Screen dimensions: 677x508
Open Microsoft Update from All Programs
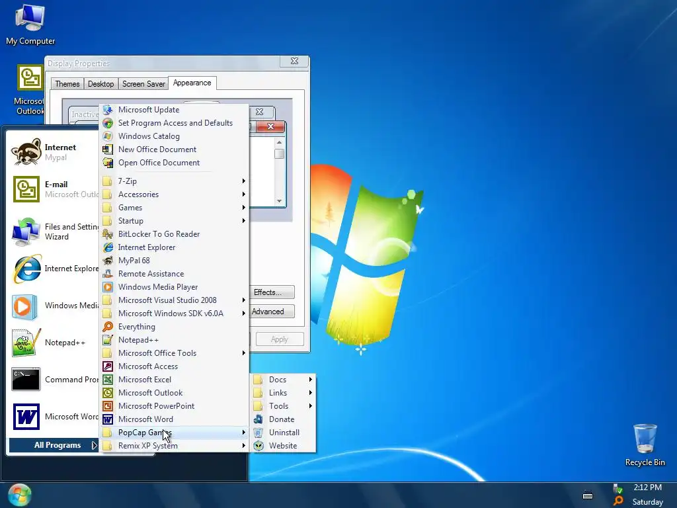175,110
